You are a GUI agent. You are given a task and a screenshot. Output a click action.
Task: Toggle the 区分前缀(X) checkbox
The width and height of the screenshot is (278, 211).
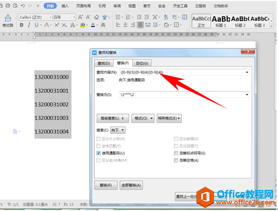[x=176, y=139]
